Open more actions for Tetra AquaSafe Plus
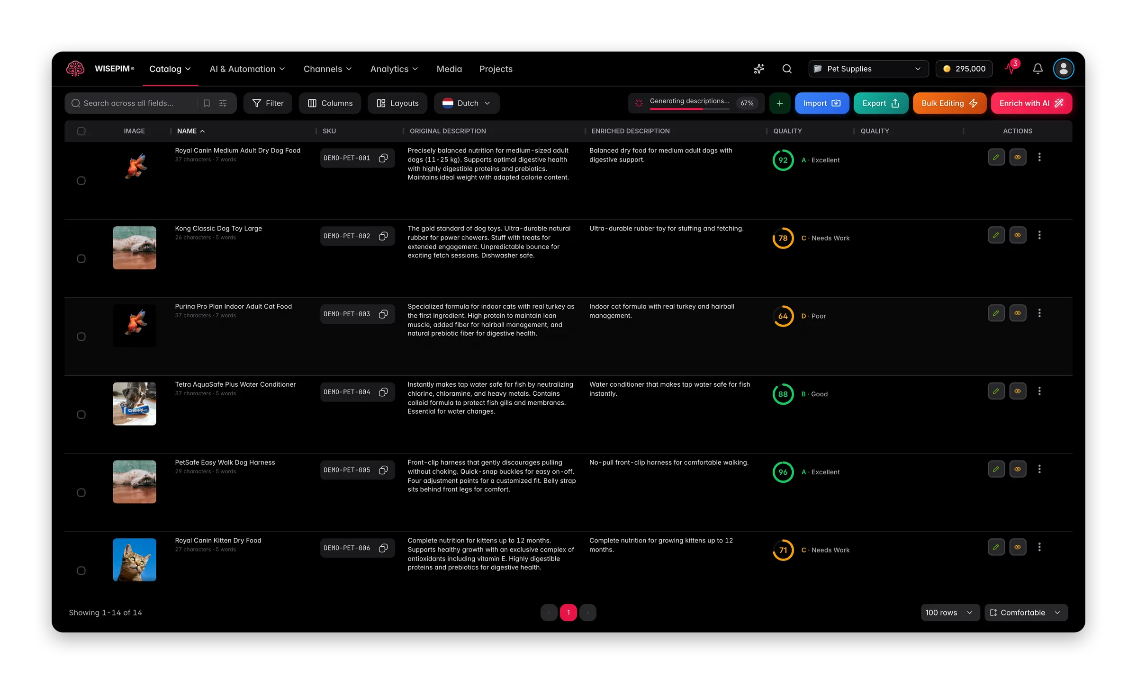Image resolution: width=1137 pixels, height=684 pixels. coord(1039,391)
